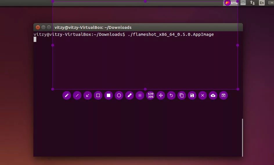Click the right-middle selection edge handle

coord(237,45)
